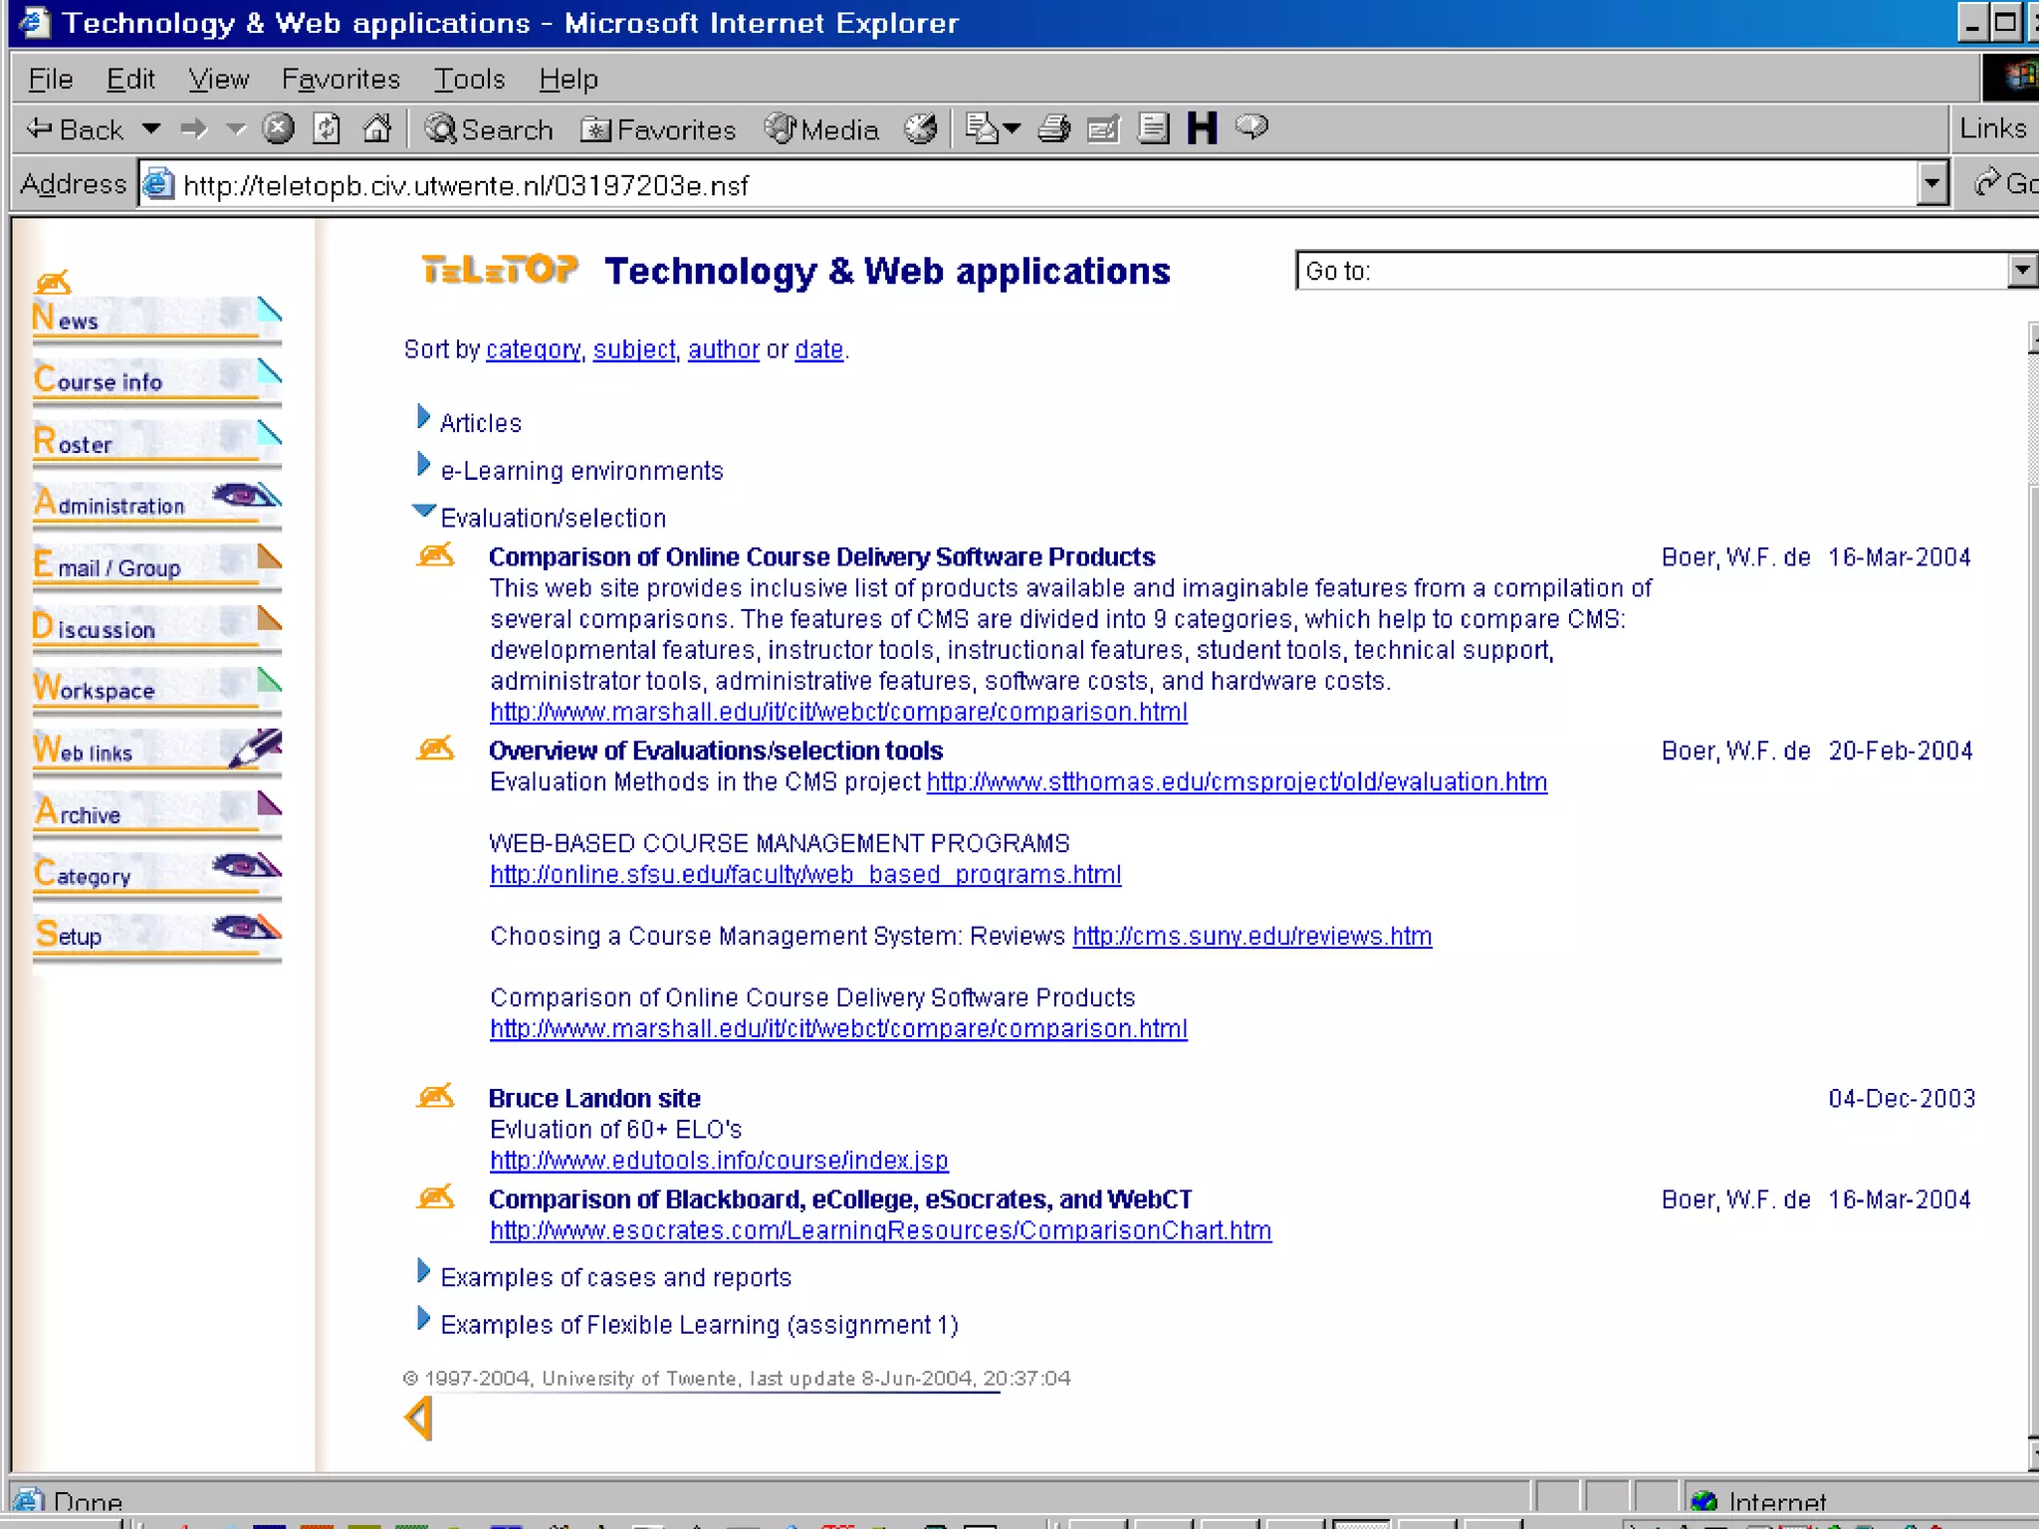Image resolution: width=2039 pixels, height=1529 pixels.
Task: Open the Favorites menu
Action: pyautogui.click(x=340, y=79)
